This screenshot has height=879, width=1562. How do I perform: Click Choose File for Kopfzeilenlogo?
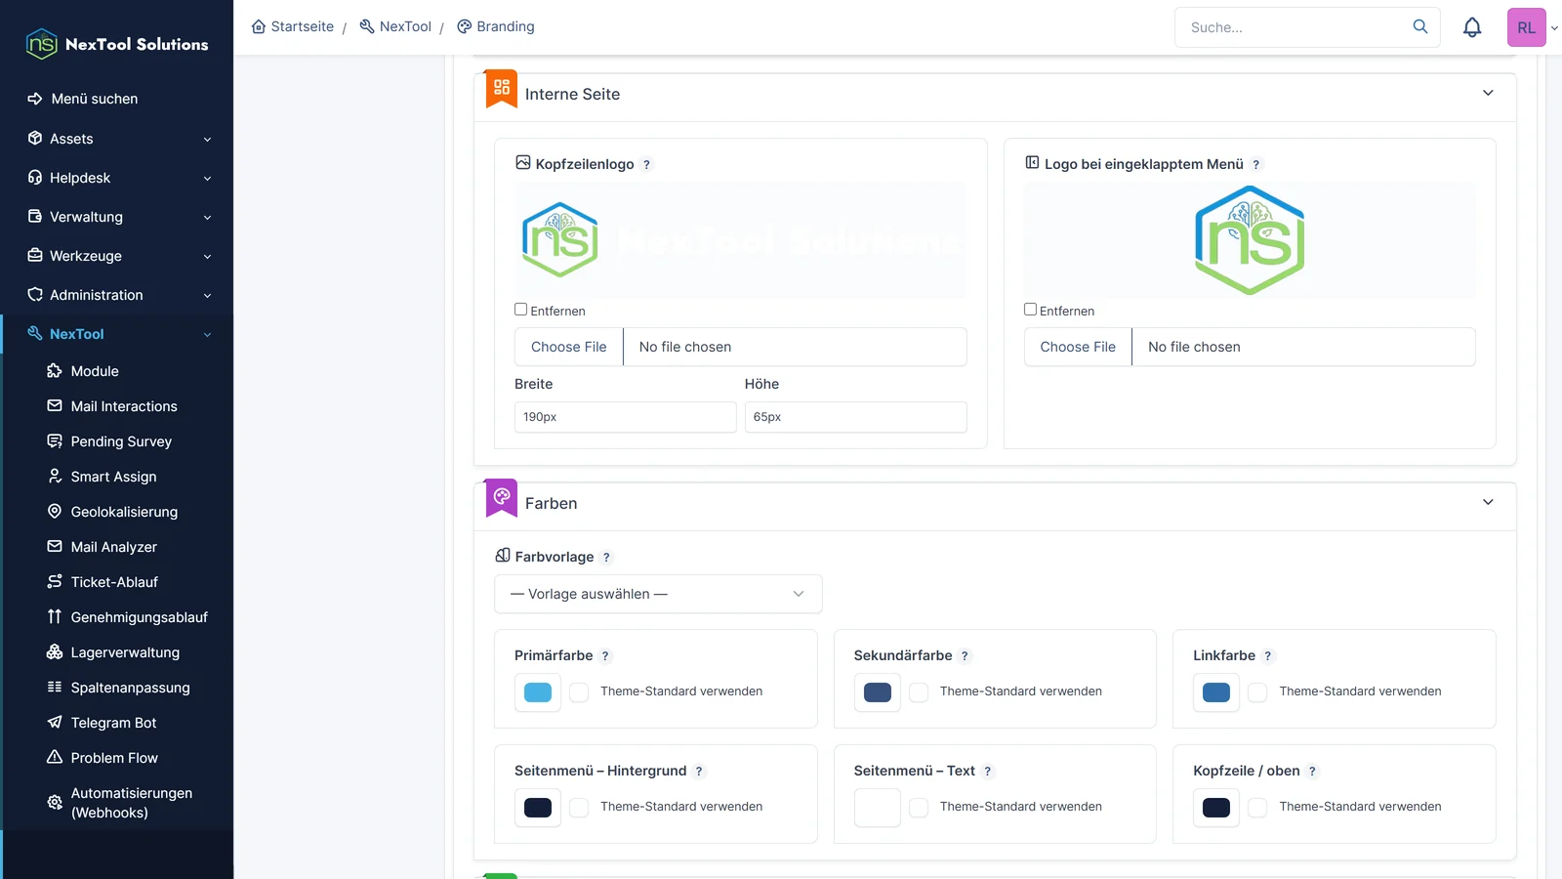click(x=569, y=347)
